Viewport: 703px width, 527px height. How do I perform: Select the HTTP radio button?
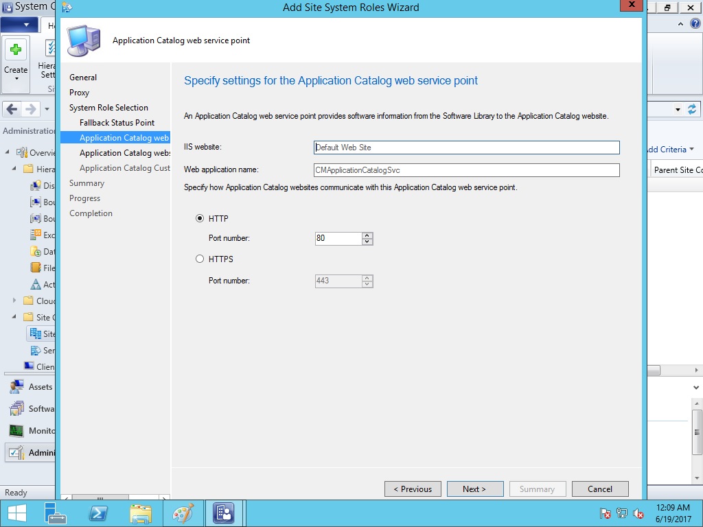200,218
